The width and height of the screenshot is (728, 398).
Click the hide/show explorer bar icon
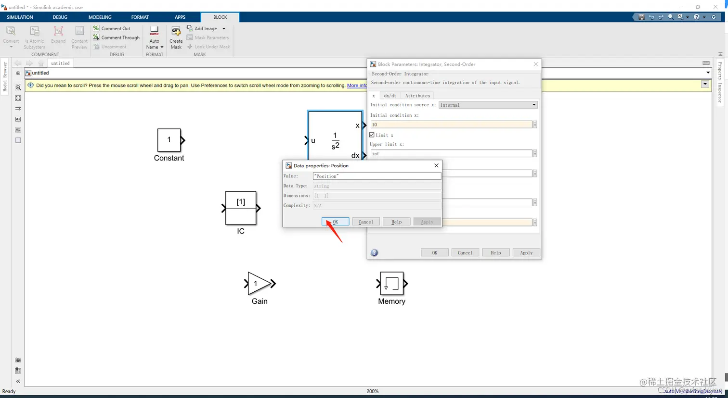(x=18, y=73)
